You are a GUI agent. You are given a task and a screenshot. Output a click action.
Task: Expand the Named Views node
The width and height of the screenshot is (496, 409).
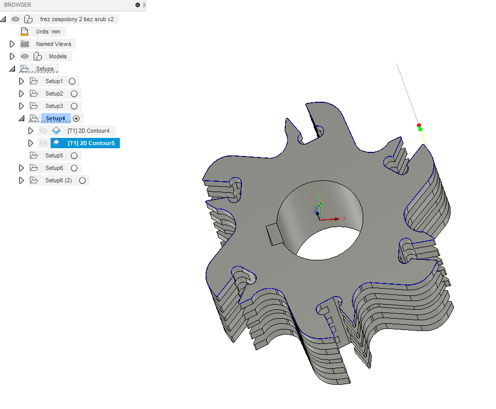[x=12, y=44]
